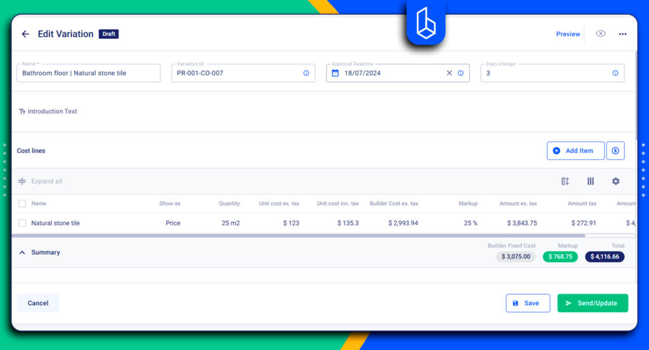Check the Natural stone tile row checkbox
This screenshot has height=350, width=649.
point(22,223)
